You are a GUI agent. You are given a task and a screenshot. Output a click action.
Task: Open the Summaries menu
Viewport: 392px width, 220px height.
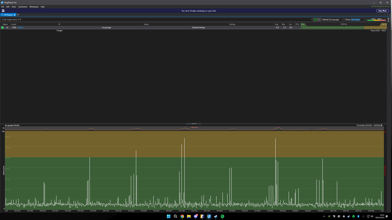click(x=23, y=7)
